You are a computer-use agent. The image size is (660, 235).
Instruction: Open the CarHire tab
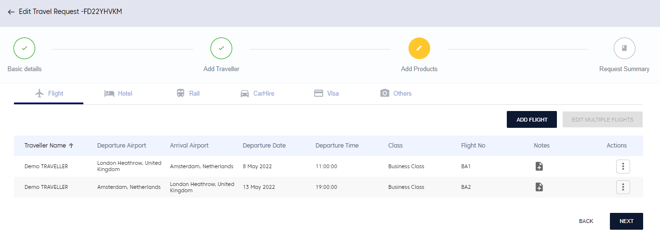257,94
